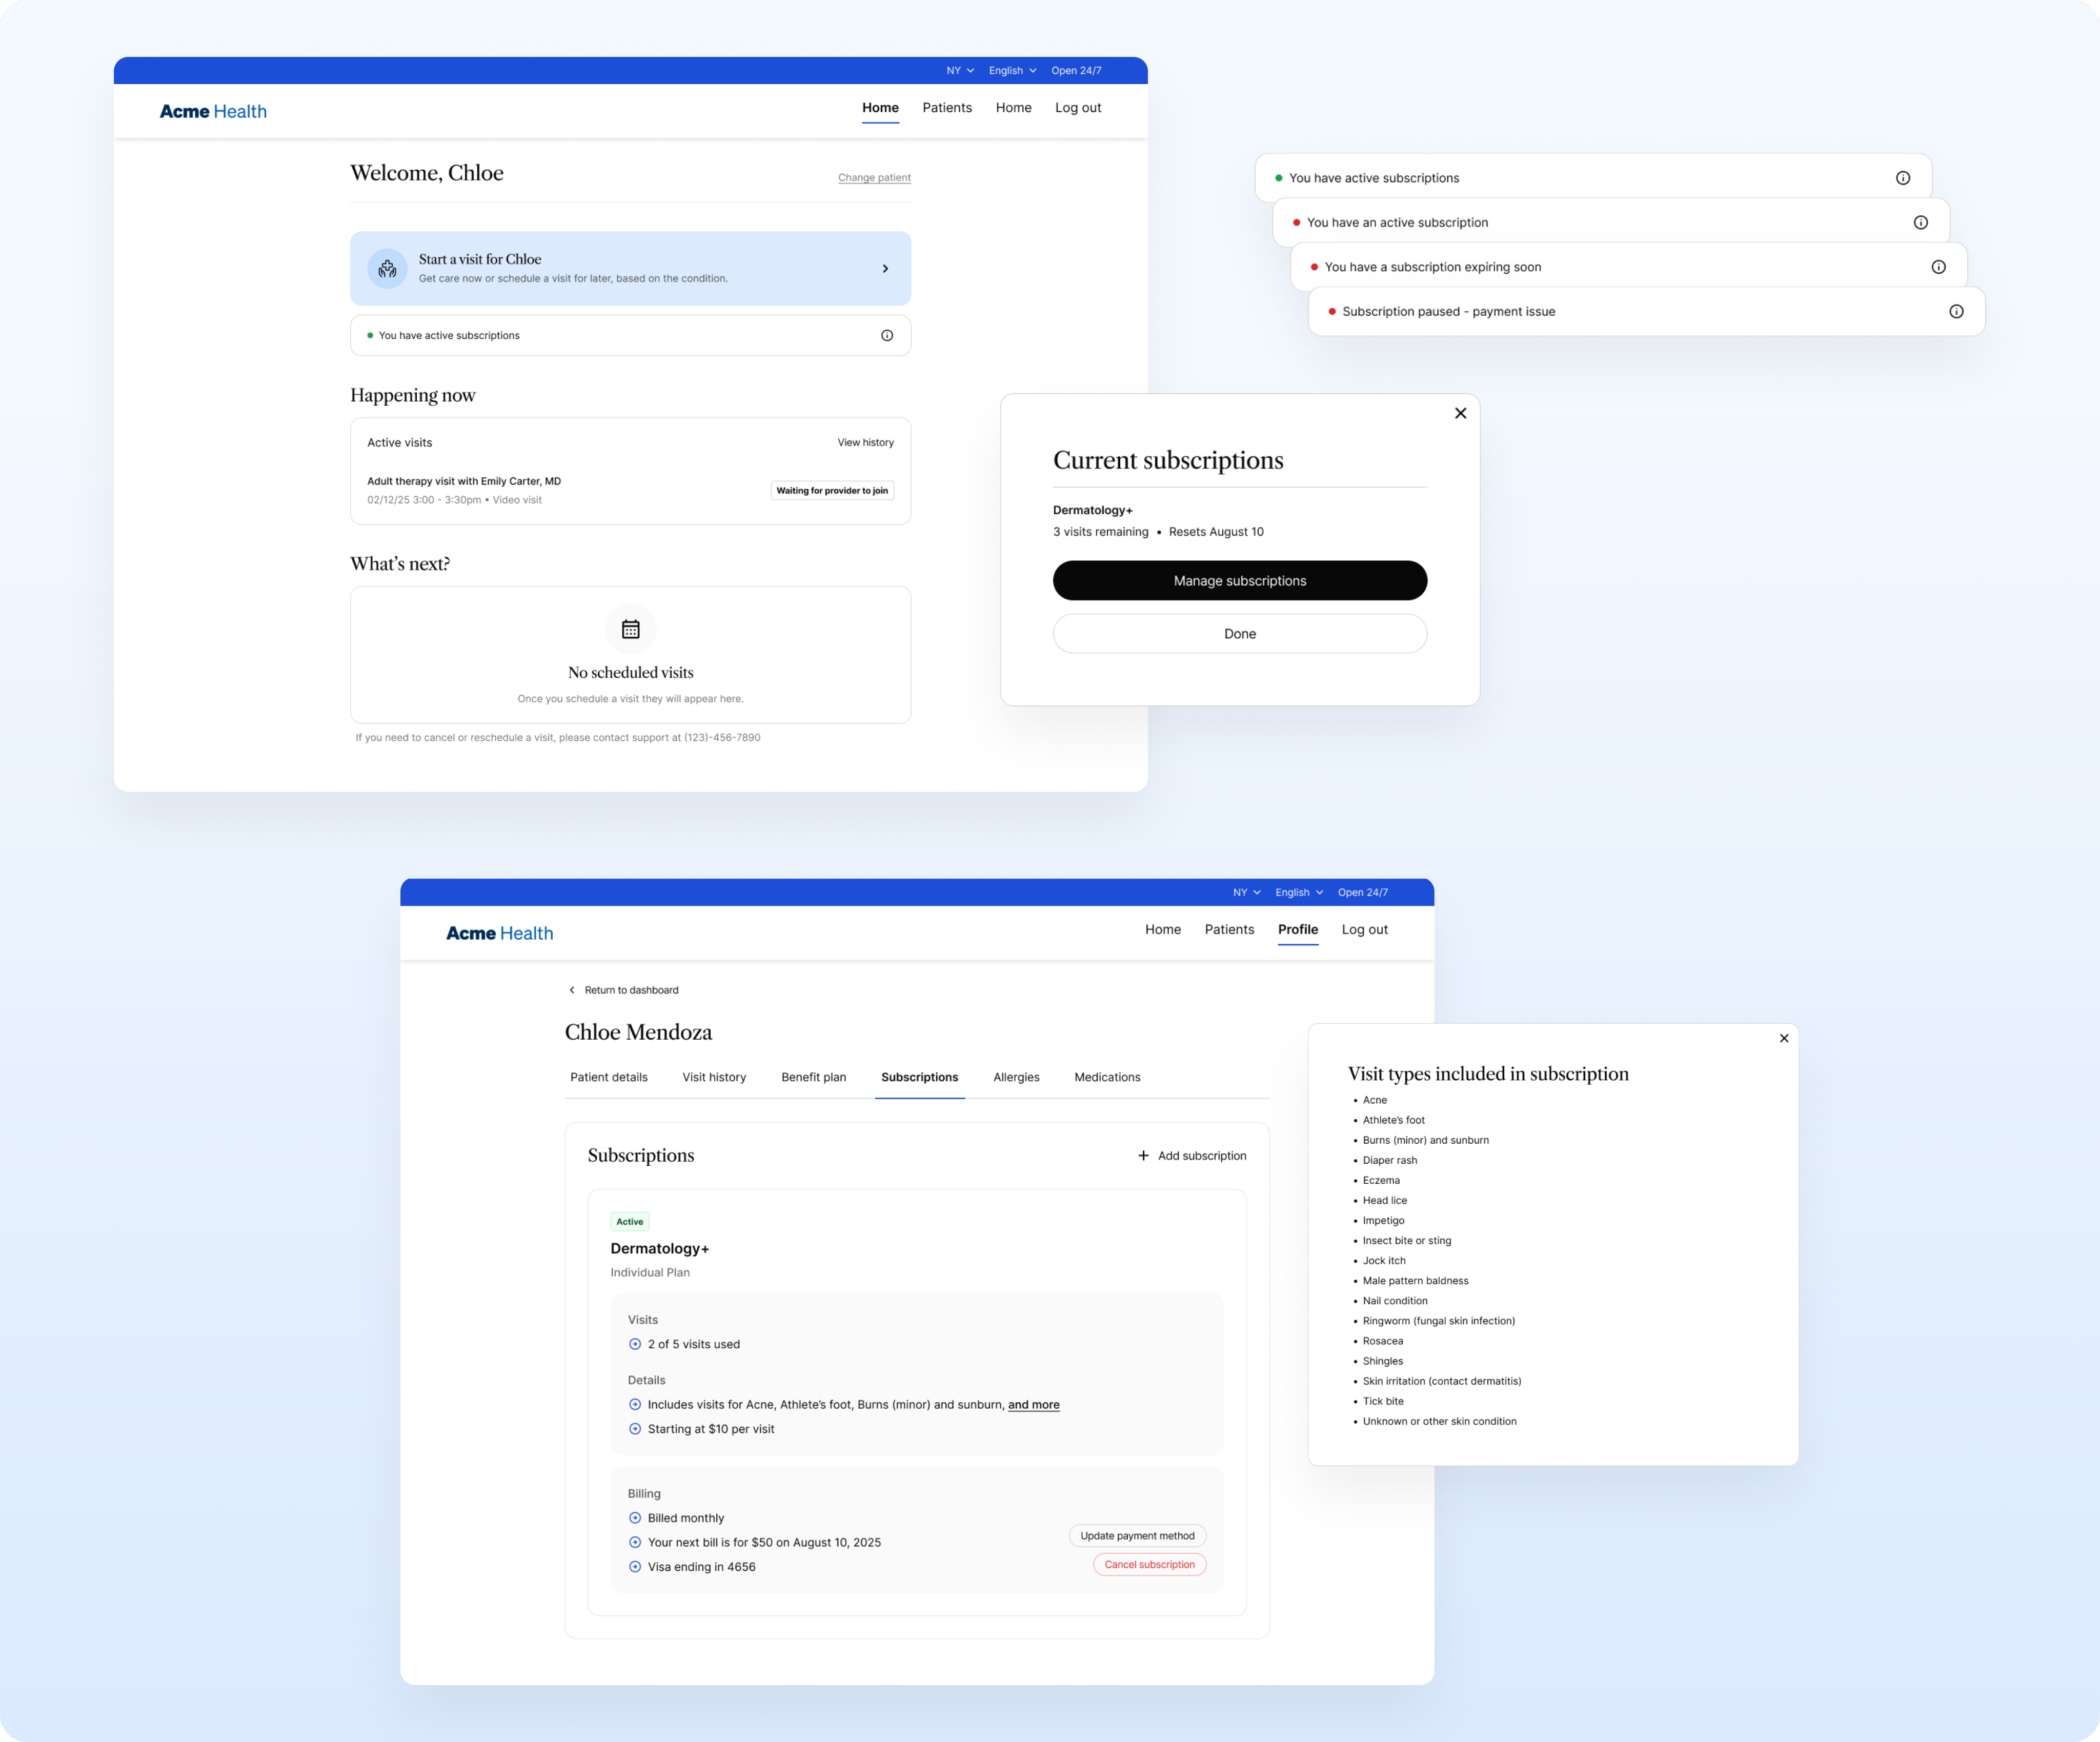Click Home in profile window navigation

tap(1163, 929)
